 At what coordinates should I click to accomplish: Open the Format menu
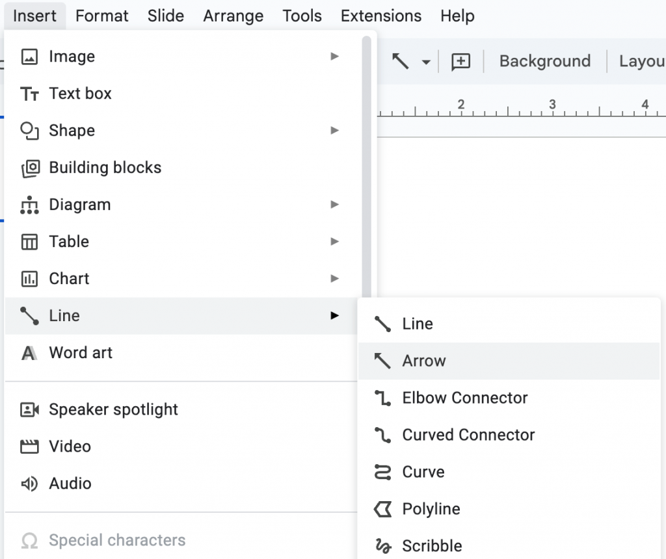click(102, 16)
